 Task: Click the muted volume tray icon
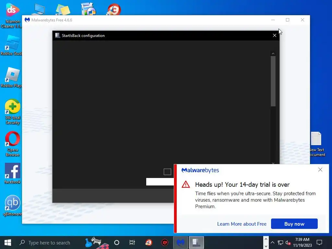coord(288,243)
